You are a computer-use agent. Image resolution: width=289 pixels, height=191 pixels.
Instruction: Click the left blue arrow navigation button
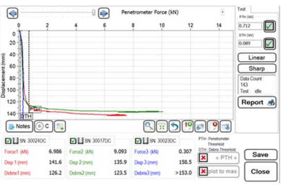click(x=12, y=13)
